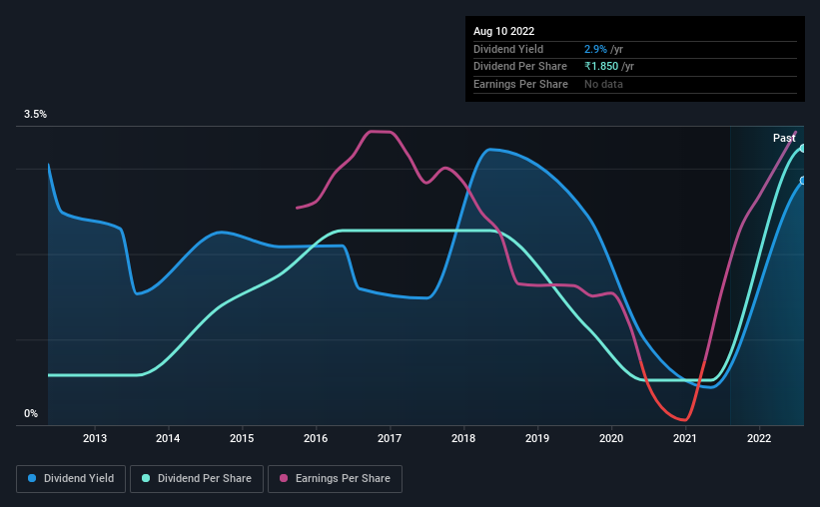Click the blue Dividend Yield legend dot

(x=33, y=479)
